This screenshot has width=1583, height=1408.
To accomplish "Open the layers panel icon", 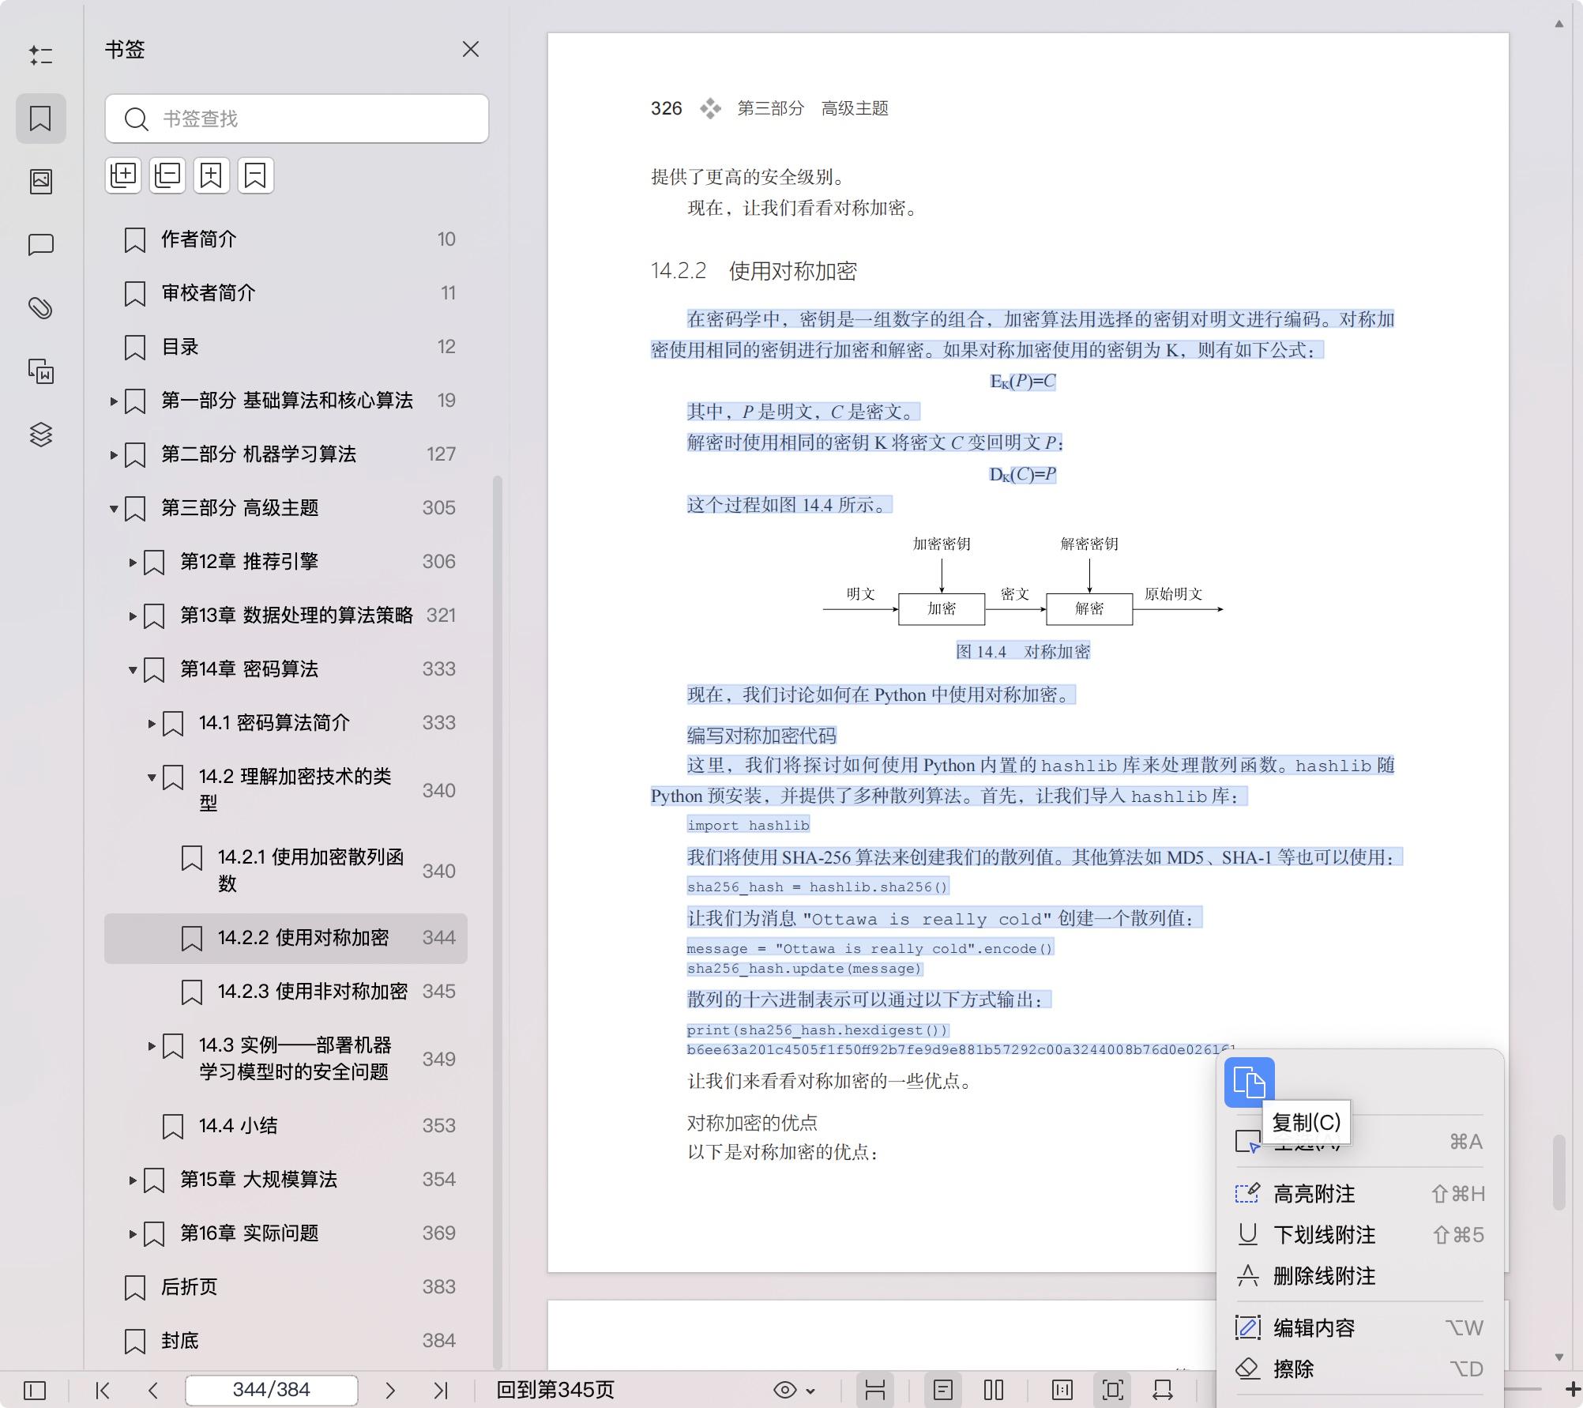I will coord(41,435).
